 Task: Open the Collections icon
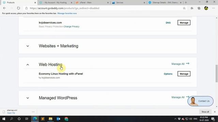coord(199,8)
